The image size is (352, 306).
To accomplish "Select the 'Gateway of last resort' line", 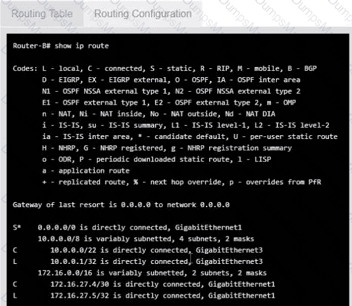I will point(121,205).
